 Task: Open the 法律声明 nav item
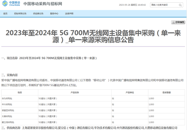point(69,13)
